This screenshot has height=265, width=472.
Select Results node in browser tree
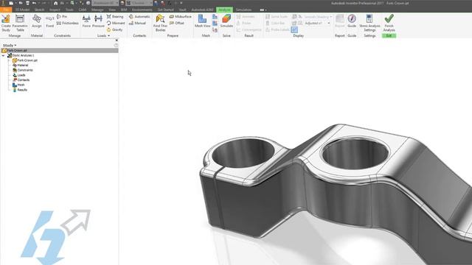[20, 90]
